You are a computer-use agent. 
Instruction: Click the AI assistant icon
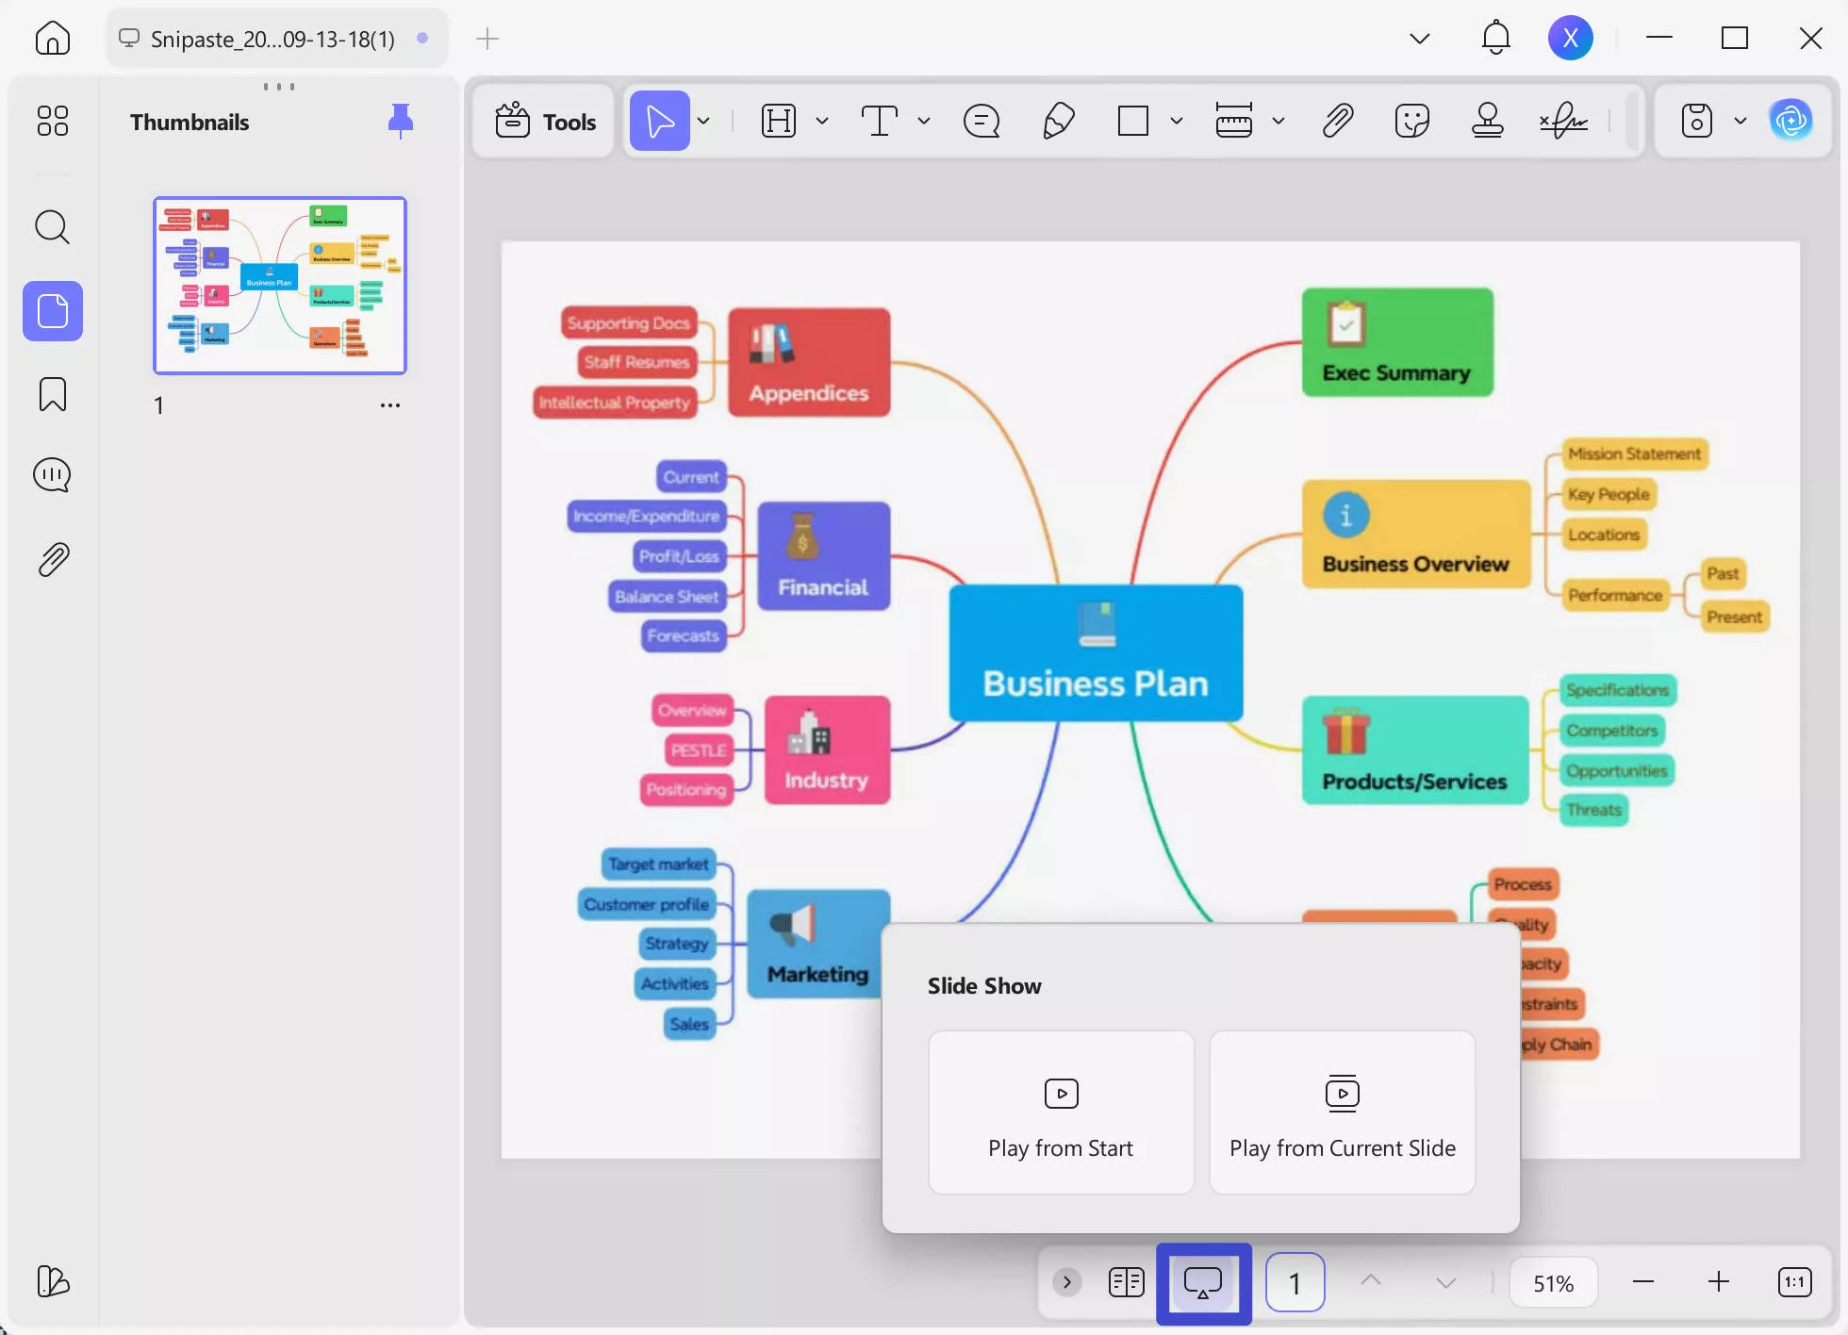pos(1792,121)
